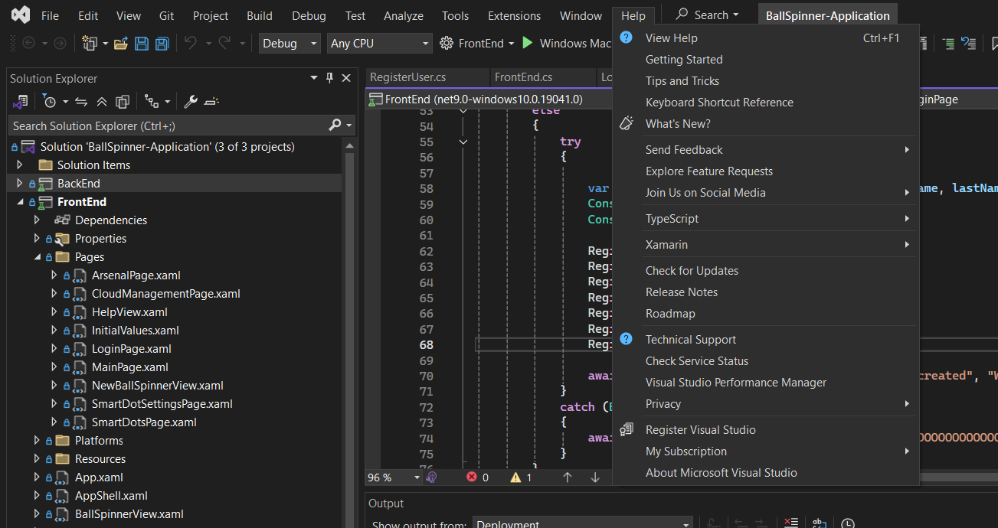Viewport: 998px width, 528px height.
Task: Toggle auto-hide with Solution Explorer pin
Action: click(330, 77)
